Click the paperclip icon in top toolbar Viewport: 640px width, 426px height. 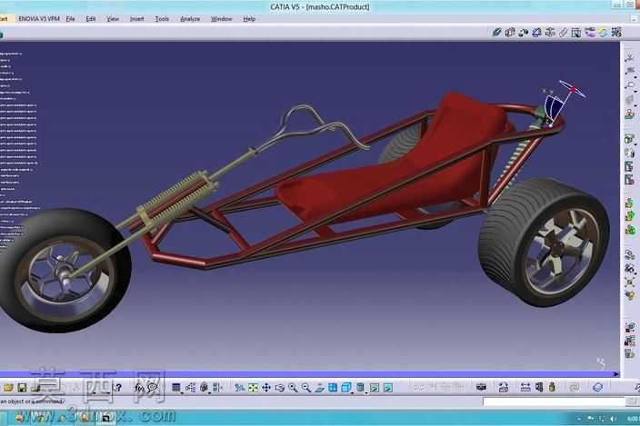564,32
